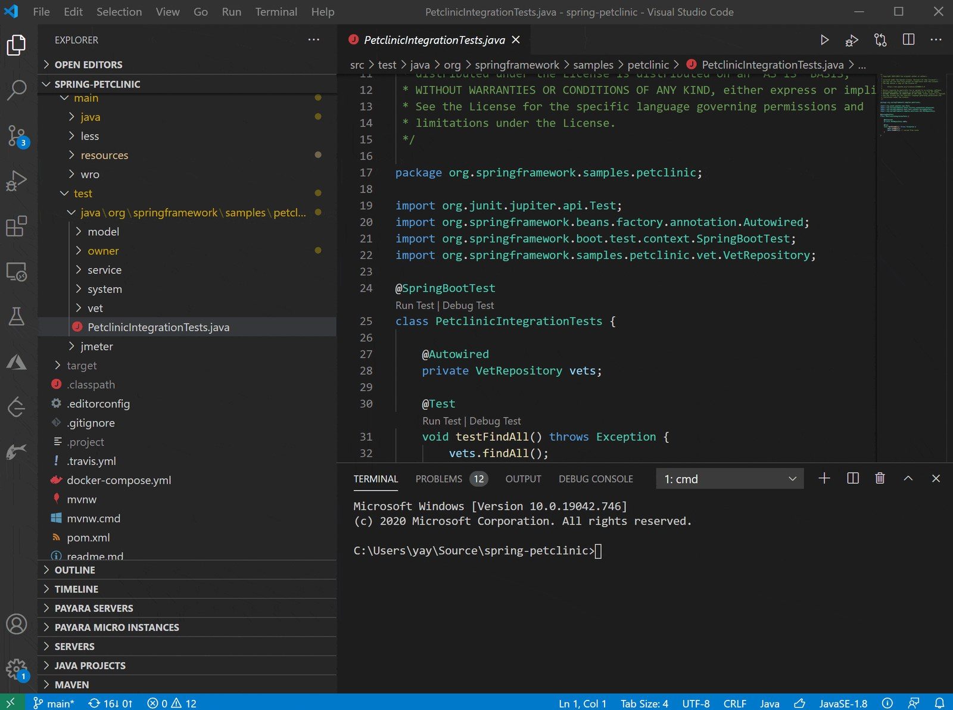This screenshot has height=710, width=953.
Task: Switch to the DEBUG CONSOLE tab
Action: pos(596,479)
